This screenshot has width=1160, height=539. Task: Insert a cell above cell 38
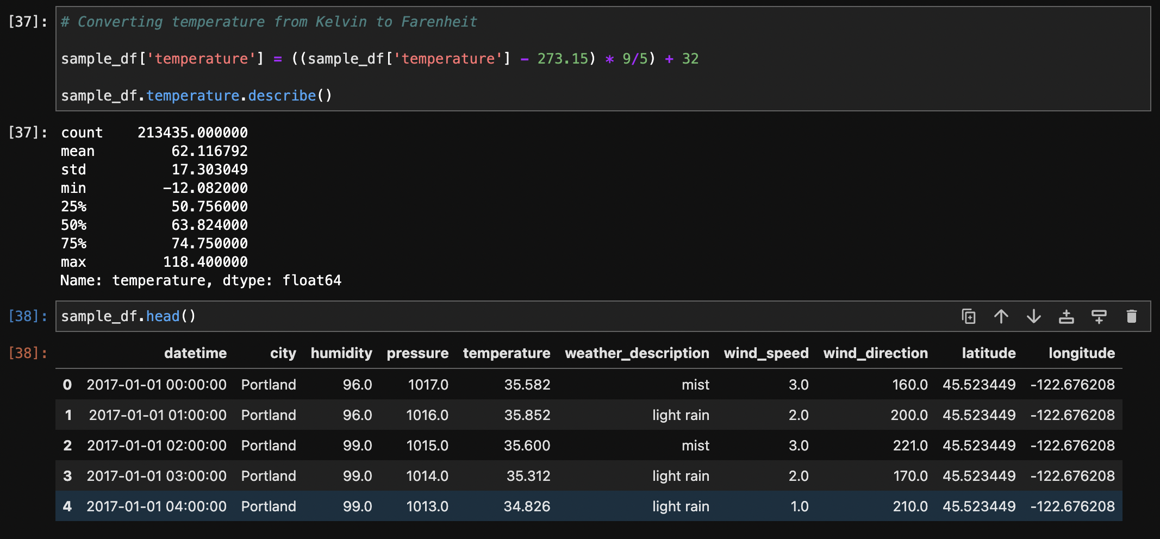1067,316
